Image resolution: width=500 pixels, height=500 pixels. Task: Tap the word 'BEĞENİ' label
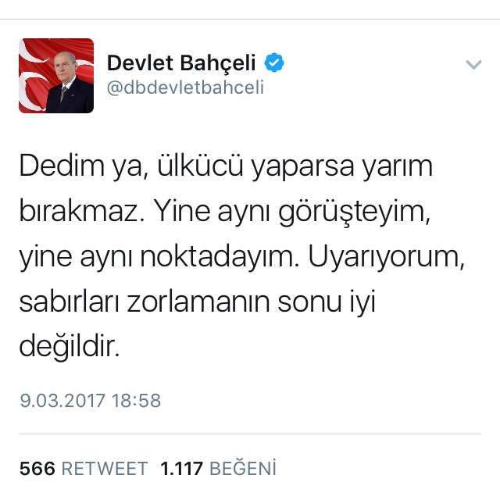(243, 469)
